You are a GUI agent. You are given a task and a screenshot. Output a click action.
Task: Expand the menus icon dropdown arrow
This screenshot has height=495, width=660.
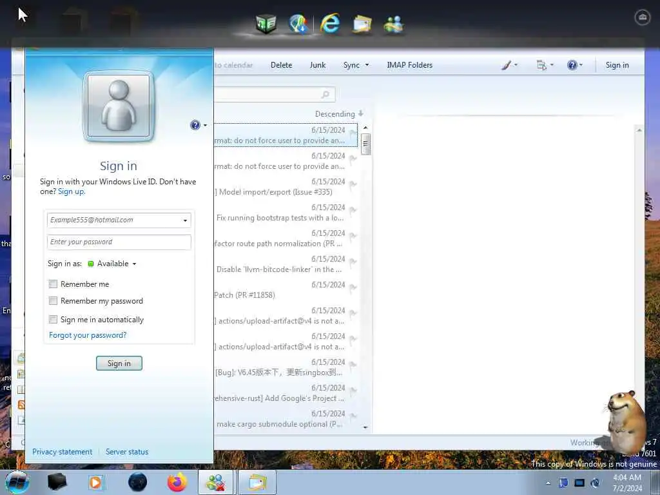552,65
